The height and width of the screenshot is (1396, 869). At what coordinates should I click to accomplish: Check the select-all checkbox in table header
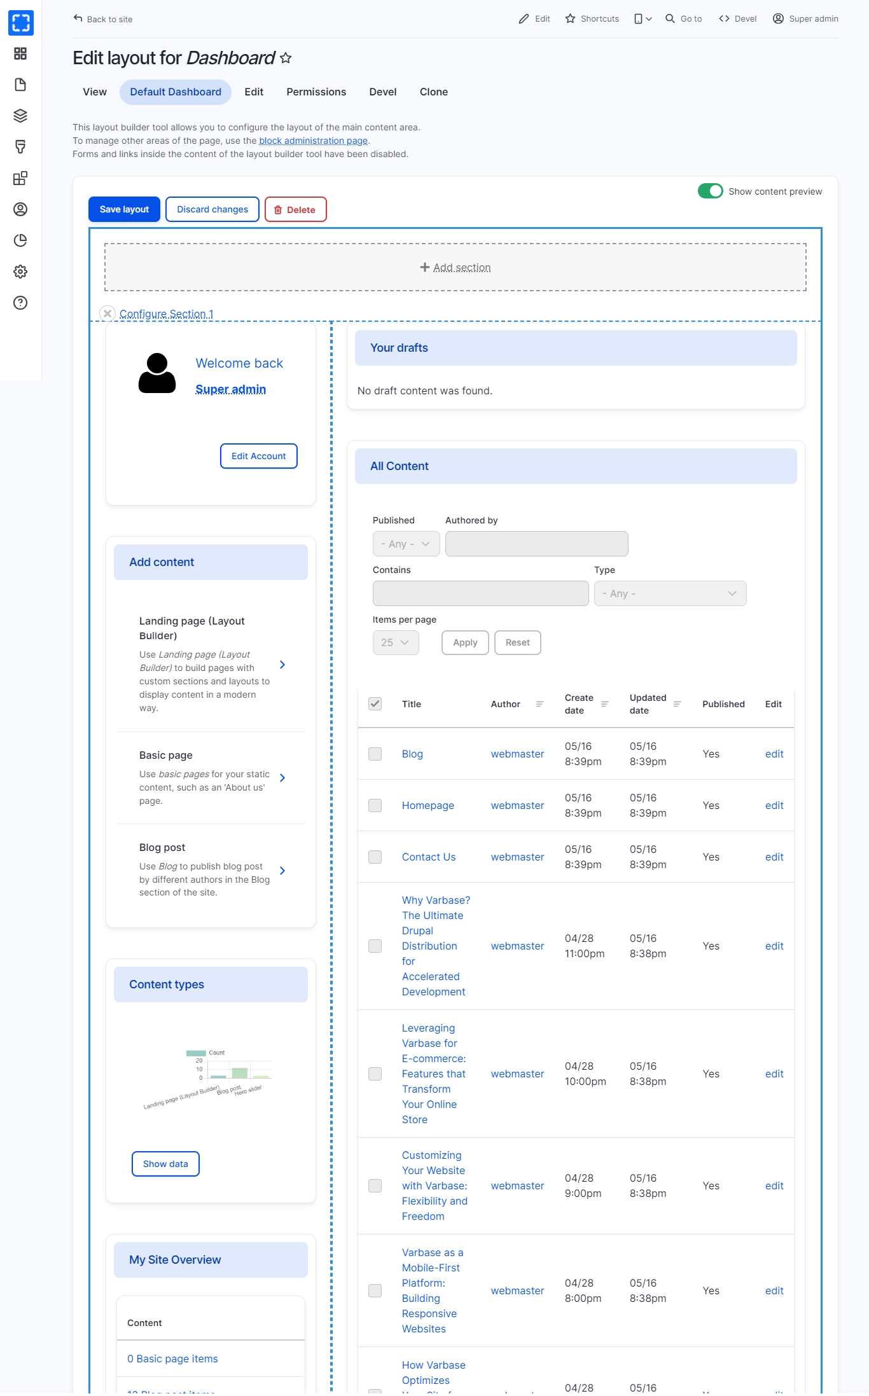click(375, 704)
